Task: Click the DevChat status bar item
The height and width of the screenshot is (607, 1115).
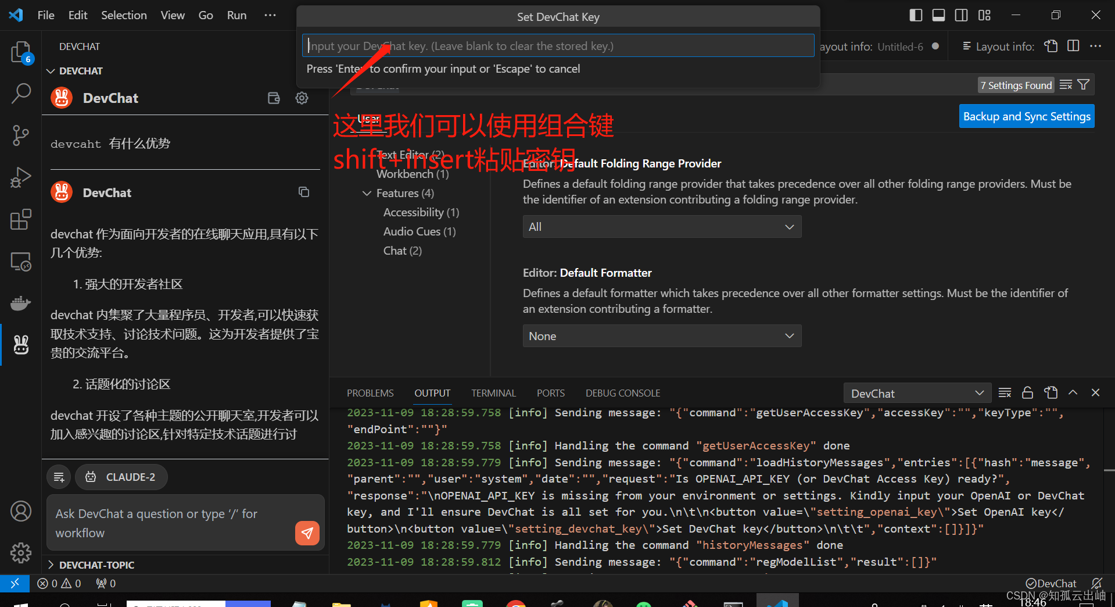Action: coord(1051,583)
